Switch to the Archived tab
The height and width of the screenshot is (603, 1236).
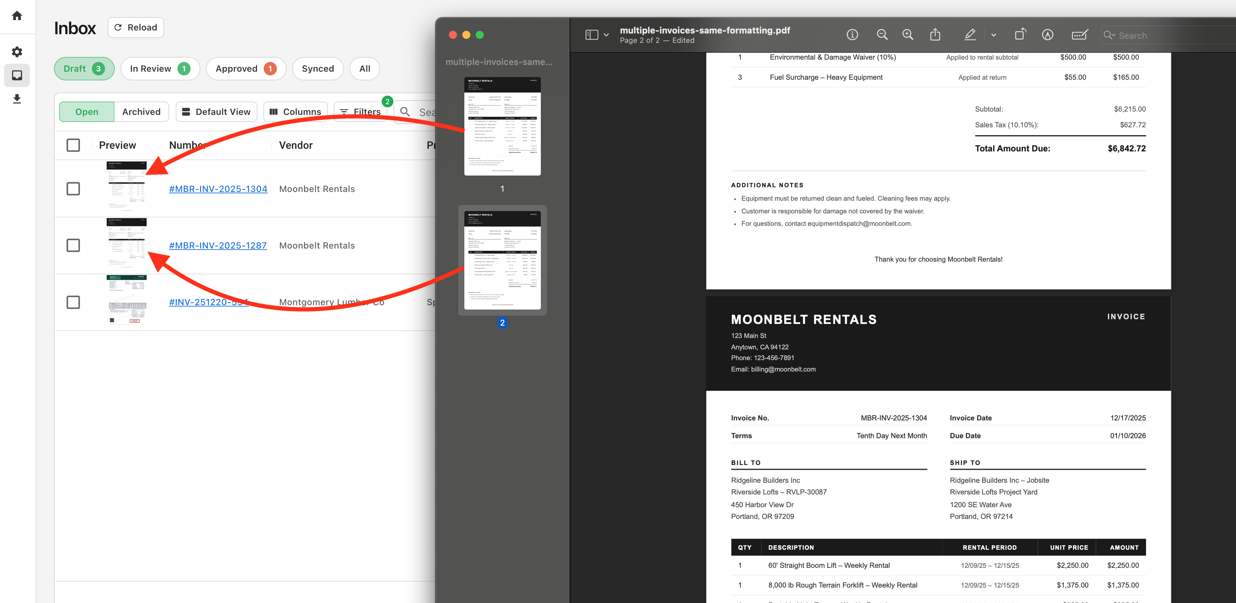click(x=141, y=112)
